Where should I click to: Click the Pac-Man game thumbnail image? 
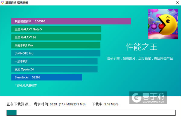coord(163,24)
